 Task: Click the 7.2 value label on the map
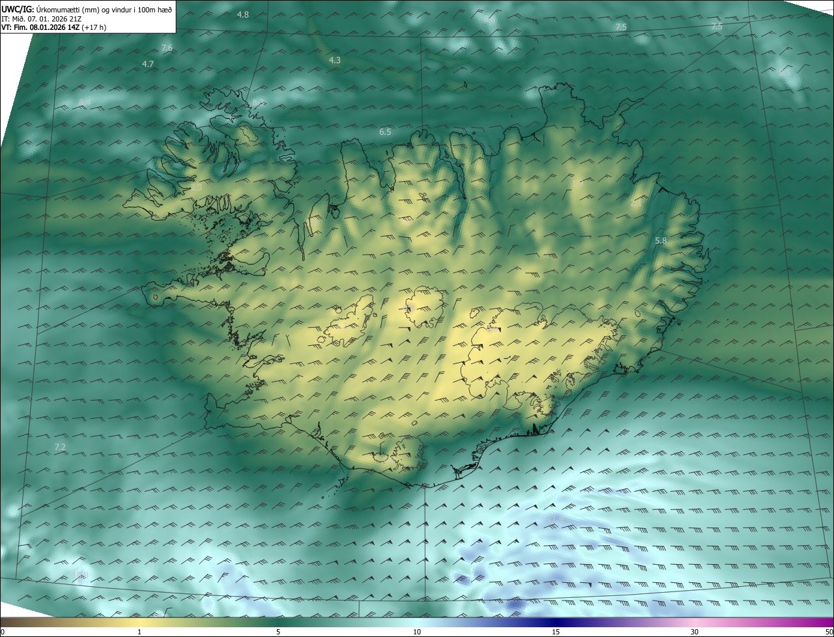click(60, 447)
